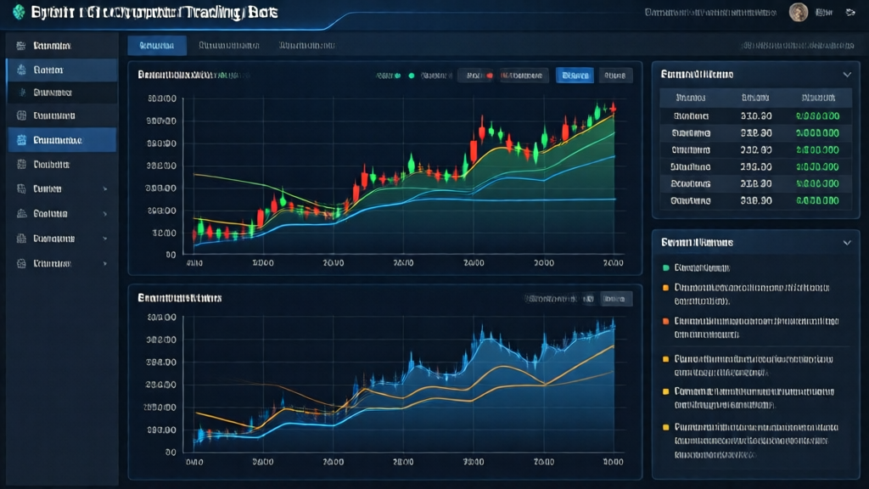The height and width of the screenshot is (489, 869).
Task: Click the green square marker in the lower right list
Action: [665, 267]
